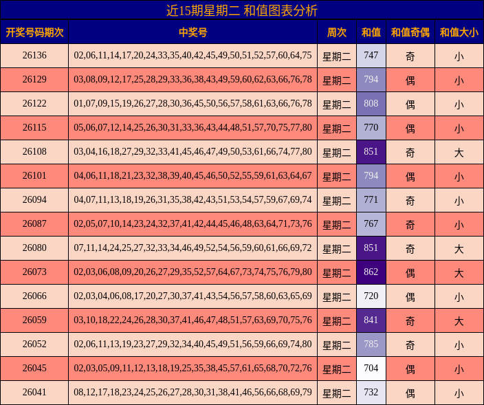Screen dimensions: 484x405
Task: Select winning numbers starting 01,07,09,15
Action: 193,103
